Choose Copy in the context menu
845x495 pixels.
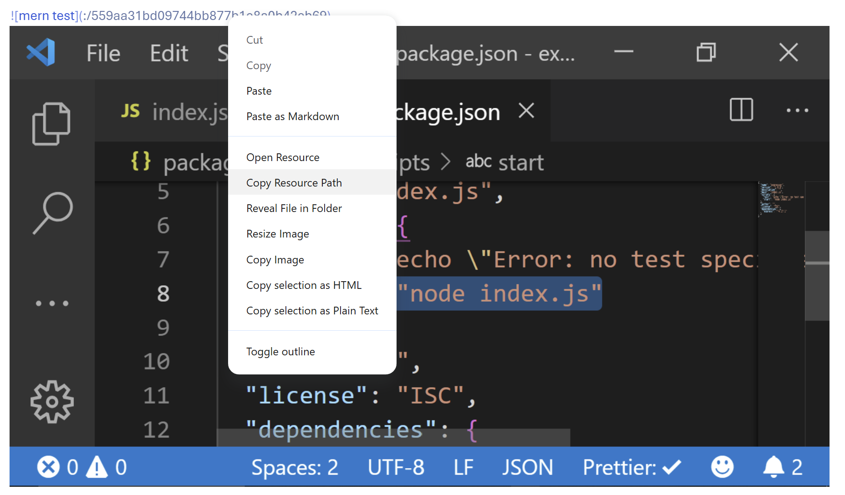point(312,66)
